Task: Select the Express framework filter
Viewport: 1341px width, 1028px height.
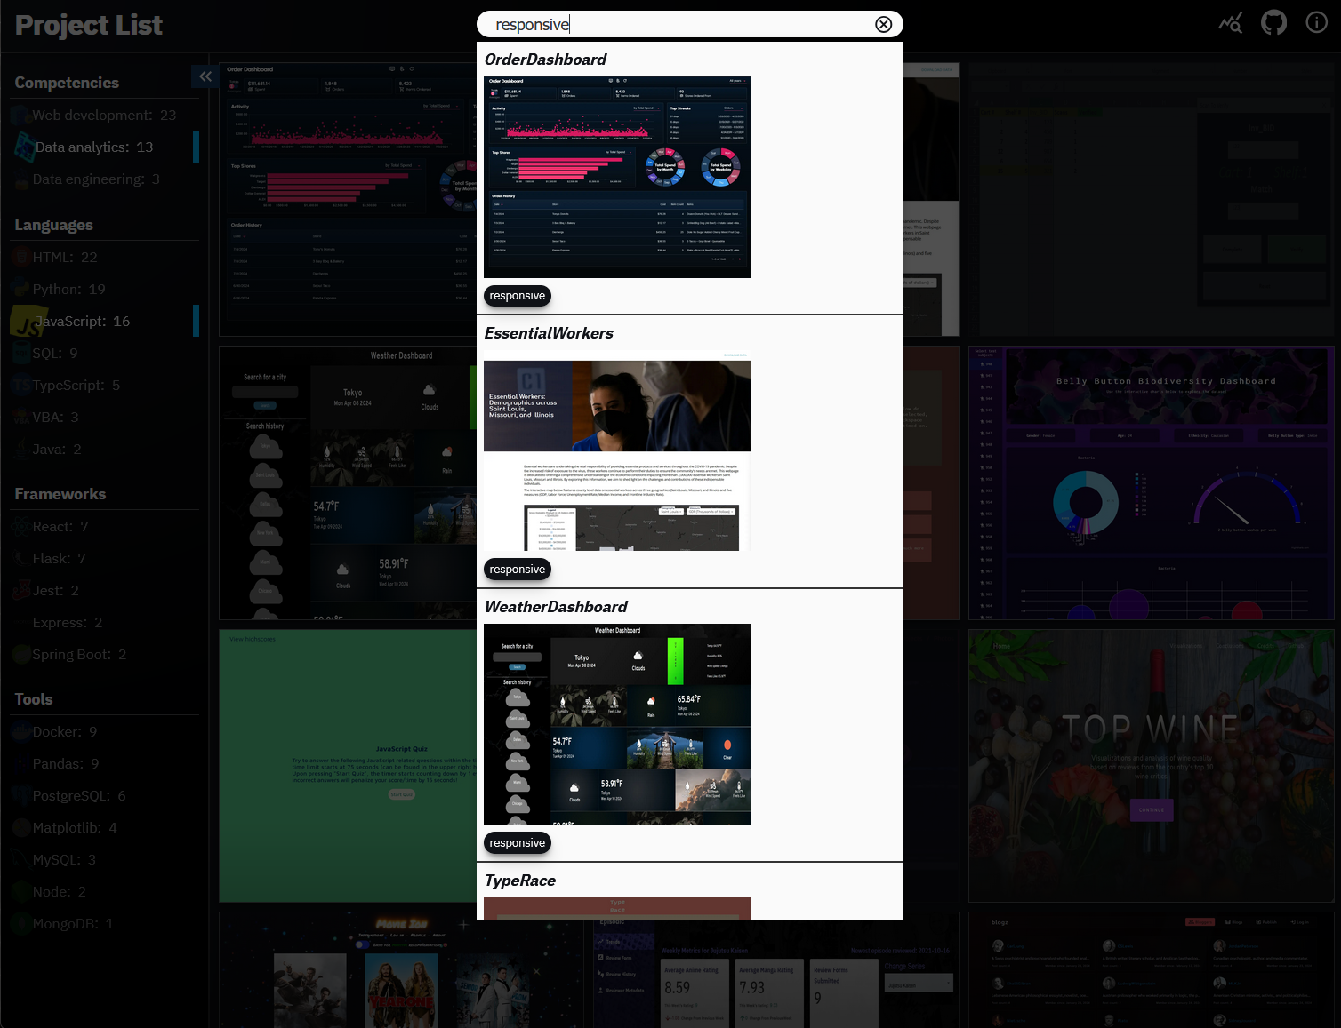Action: click(105, 623)
